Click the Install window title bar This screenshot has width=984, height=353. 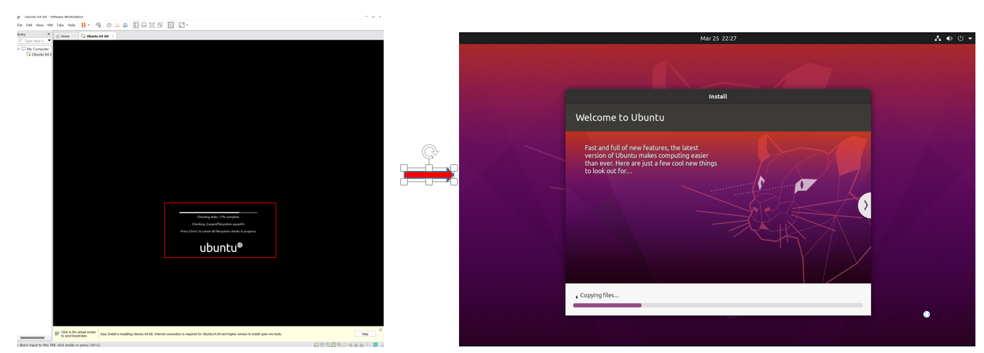coord(718,96)
